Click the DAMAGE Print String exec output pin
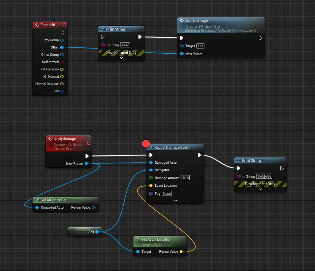Viewport: 315px width, 271px height. point(282,168)
